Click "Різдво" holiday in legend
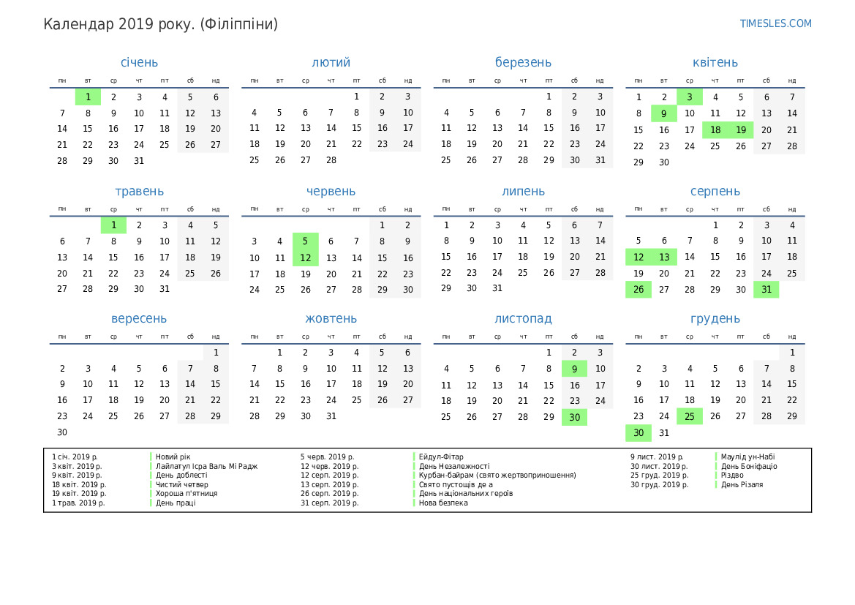 point(732,476)
